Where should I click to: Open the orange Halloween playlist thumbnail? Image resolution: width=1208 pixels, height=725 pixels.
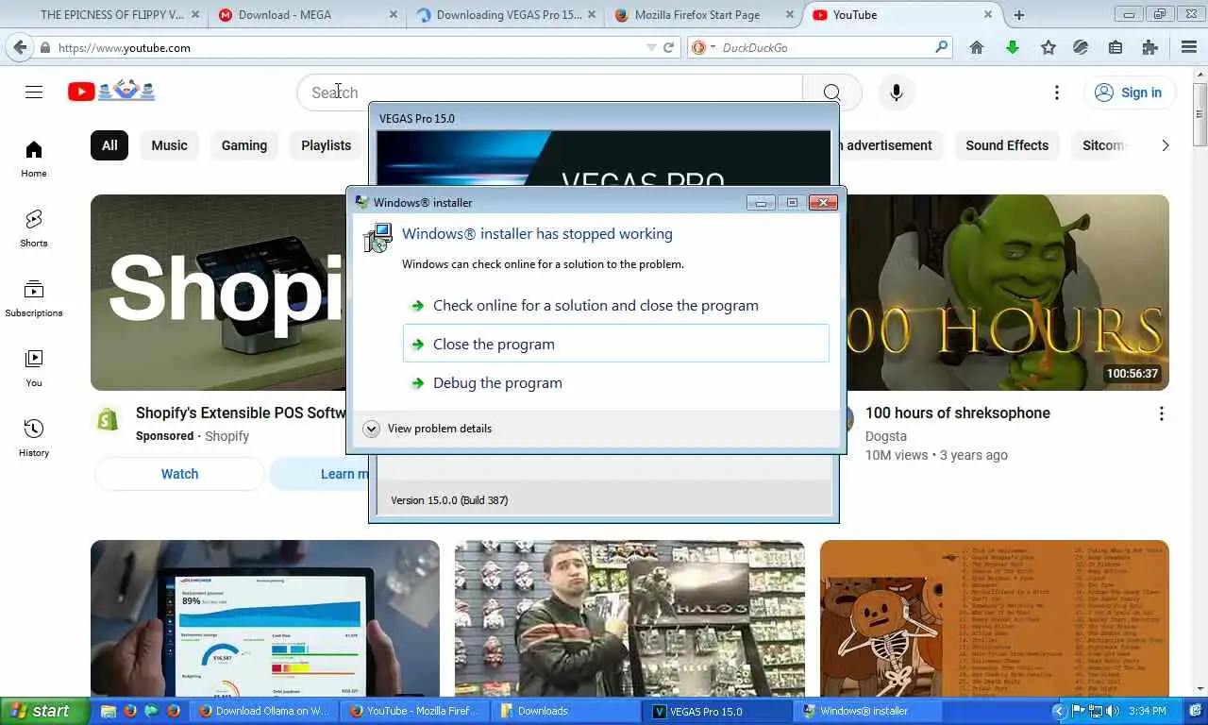(995, 619)
